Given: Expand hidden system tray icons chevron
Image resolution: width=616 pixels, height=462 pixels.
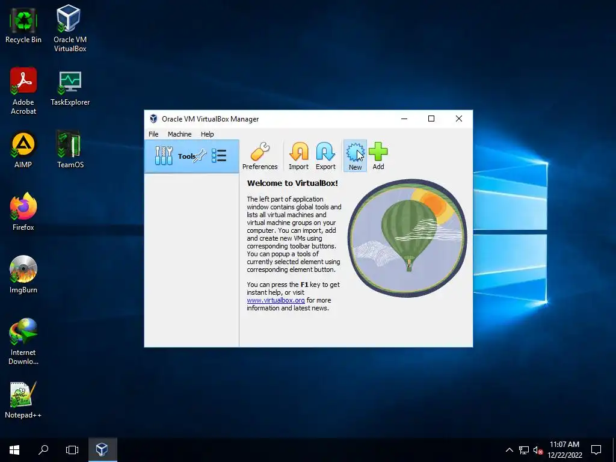Looking at the screenshot, I should pos(509,450).
